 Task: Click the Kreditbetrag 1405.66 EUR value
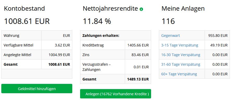(x=138, y=45)
